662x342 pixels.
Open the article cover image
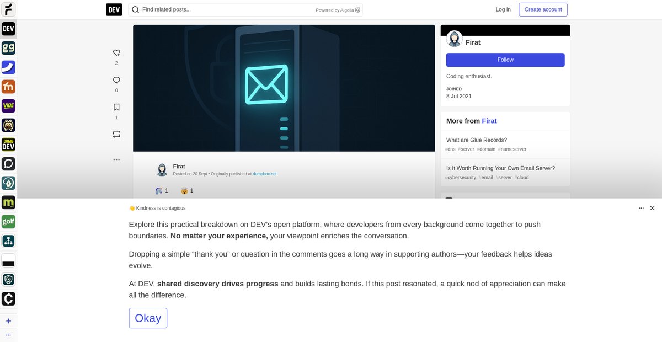(284, 88)
